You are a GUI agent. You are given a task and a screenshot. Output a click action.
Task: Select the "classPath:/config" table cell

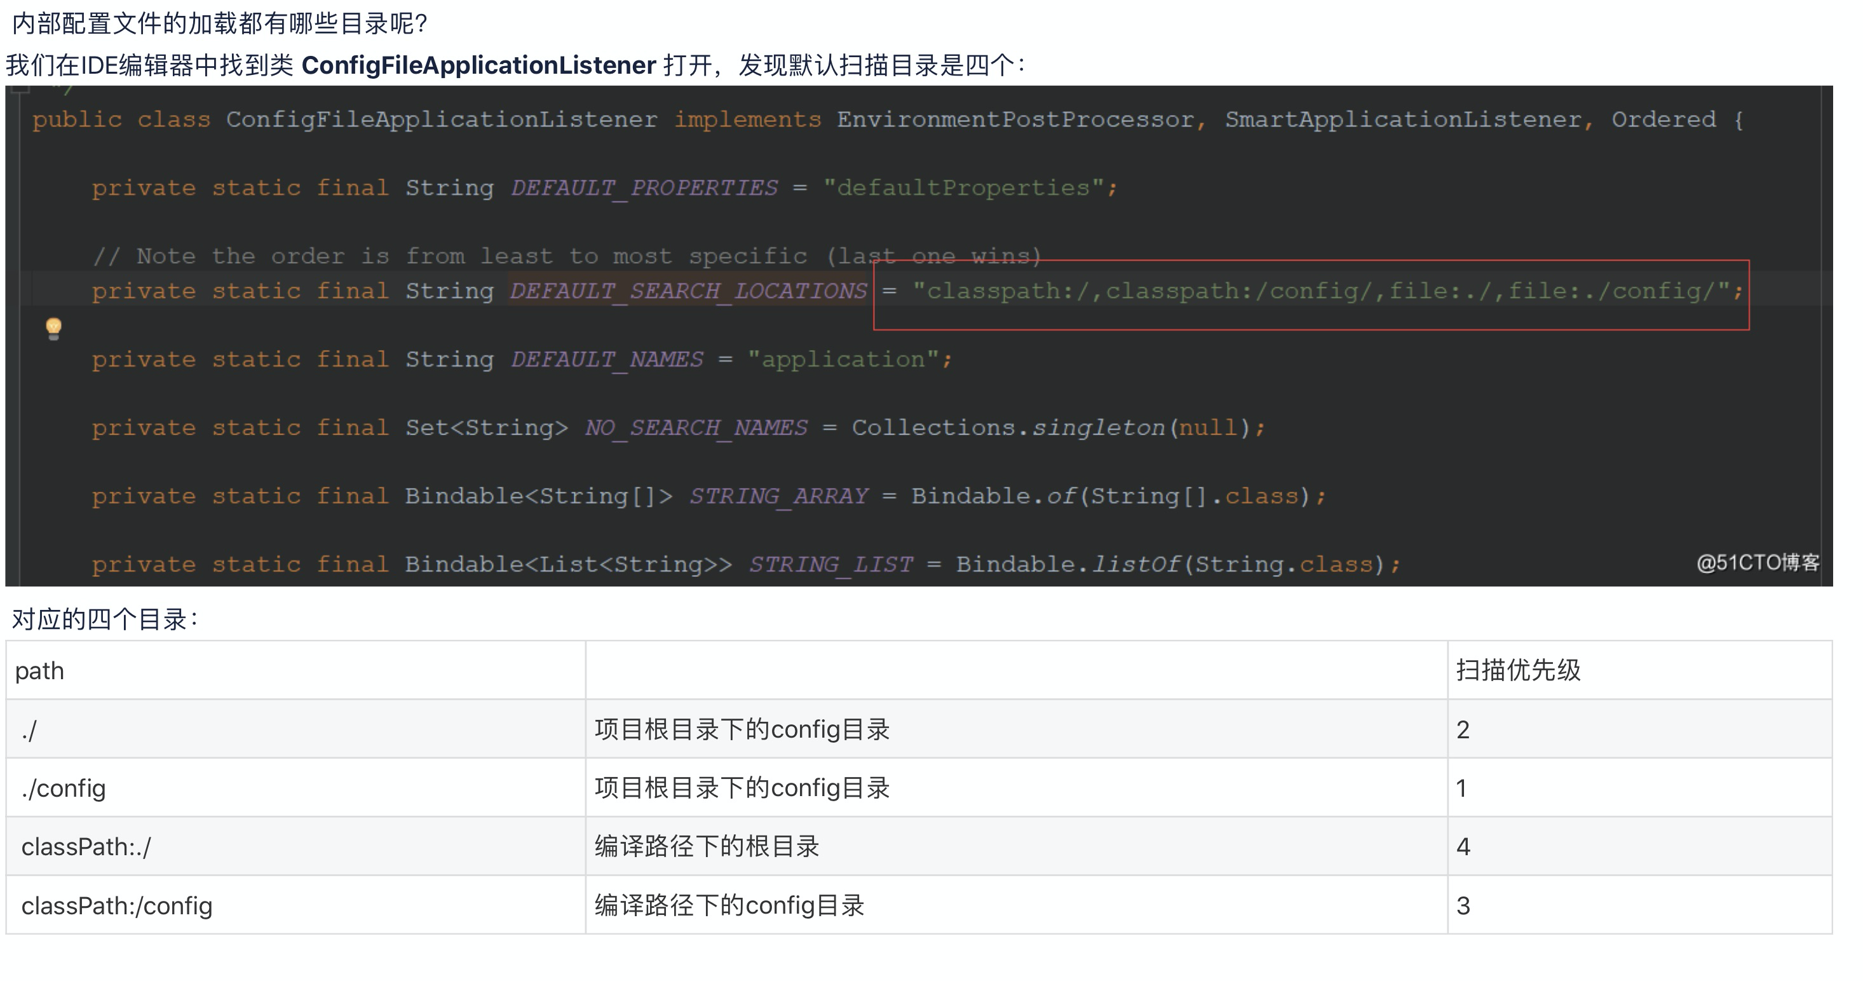[x=116, y=906]
